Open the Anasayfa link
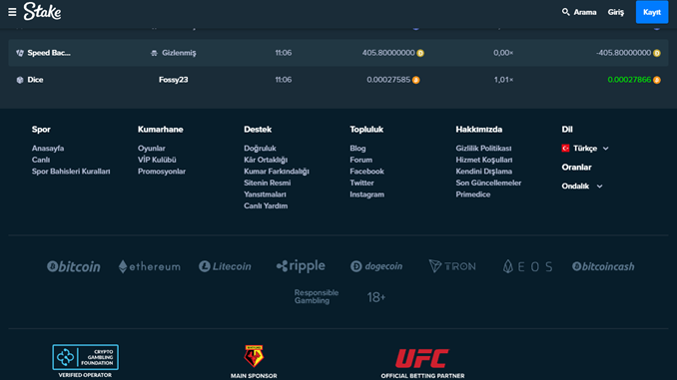 coord(48,149)
